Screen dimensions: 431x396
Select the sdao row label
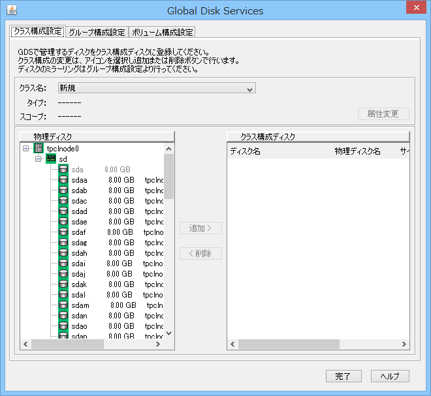[x=79, y=326]
